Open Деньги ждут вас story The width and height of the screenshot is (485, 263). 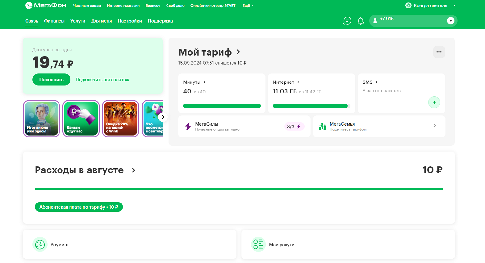point(81,118)
